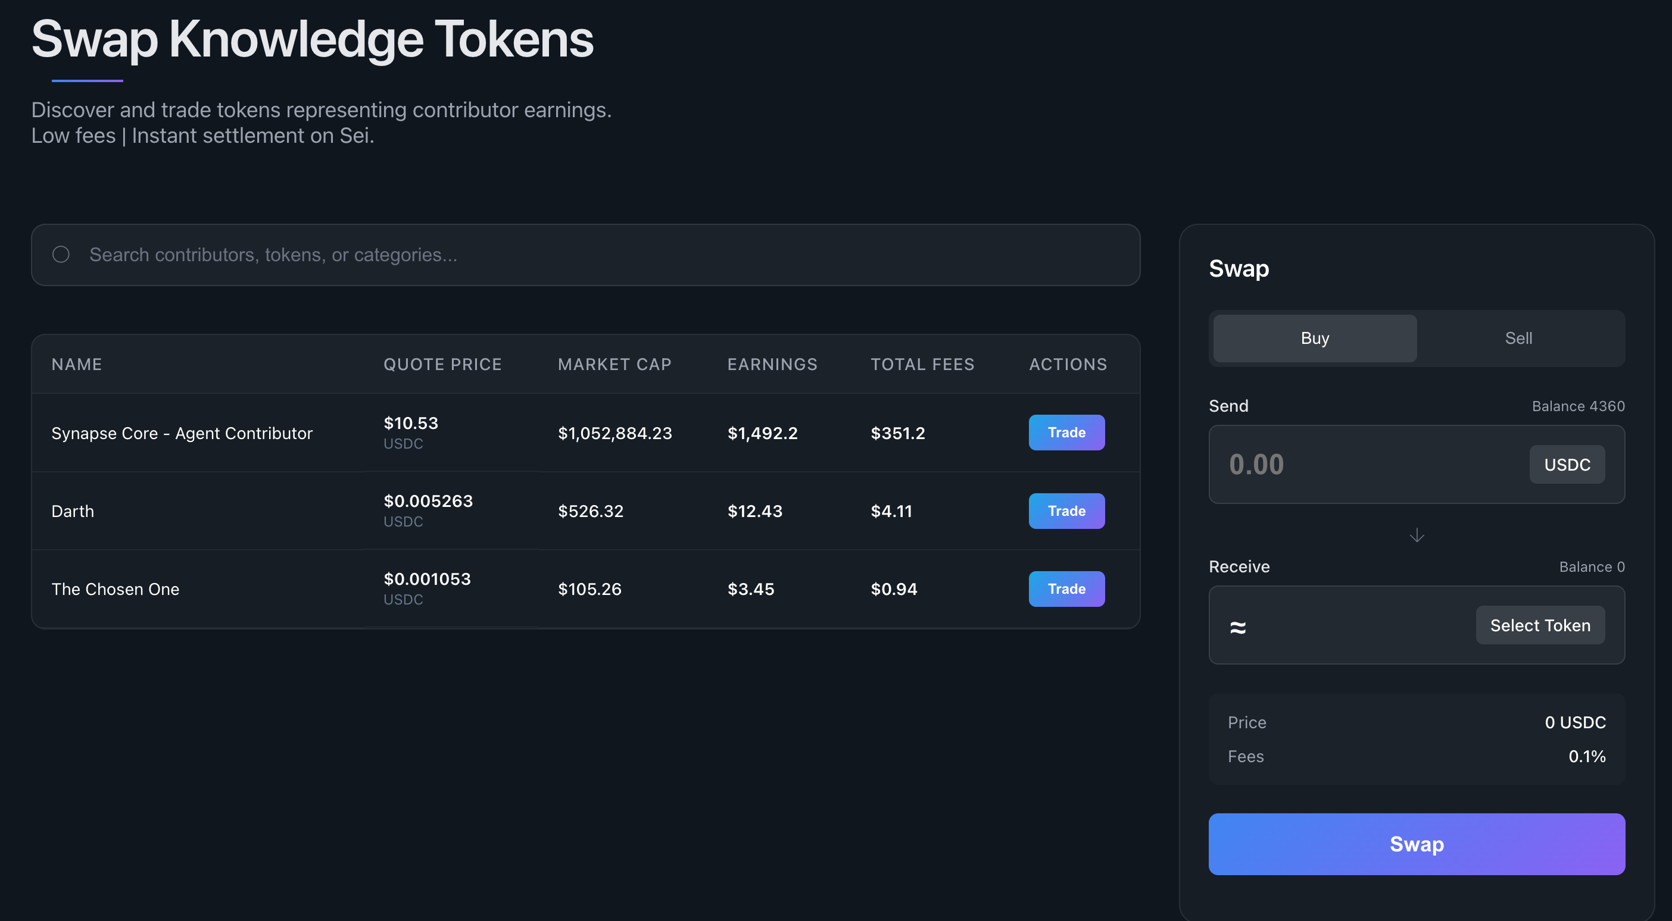Sort by the TOTAL FEES column header
The height and width of the screenshot is (921, 1672).
[922, 365]
